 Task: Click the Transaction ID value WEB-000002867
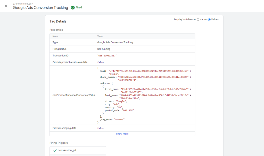107,56
